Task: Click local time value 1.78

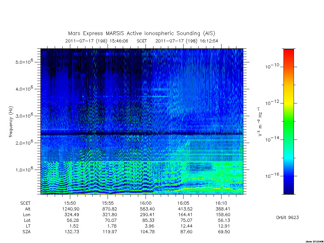Action: (x=112, y=226)
